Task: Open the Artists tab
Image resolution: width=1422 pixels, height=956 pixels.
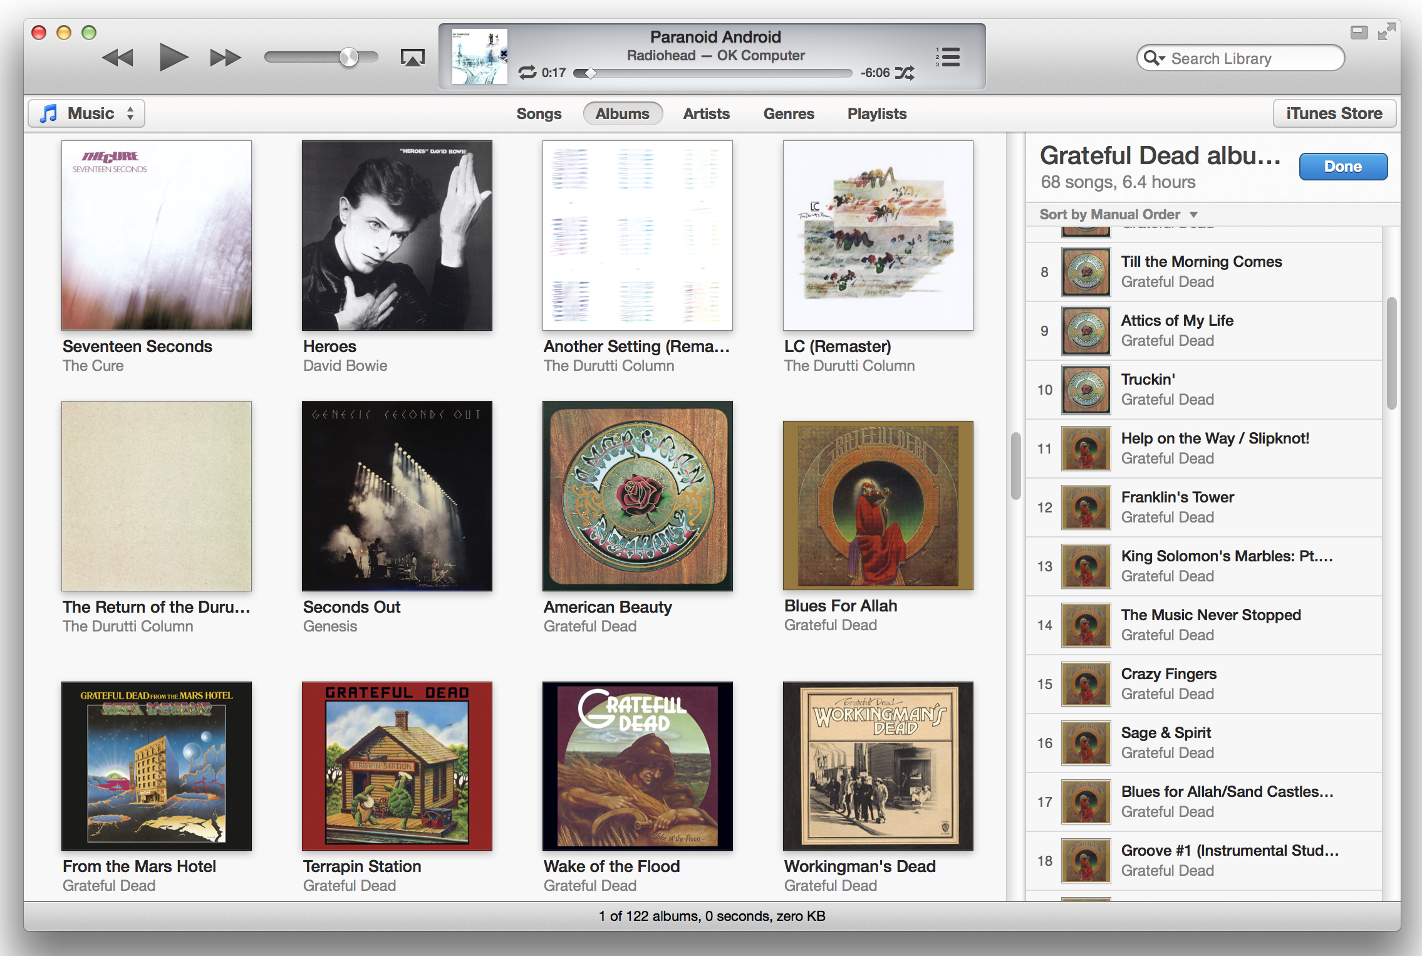Action: coord(706,113)
